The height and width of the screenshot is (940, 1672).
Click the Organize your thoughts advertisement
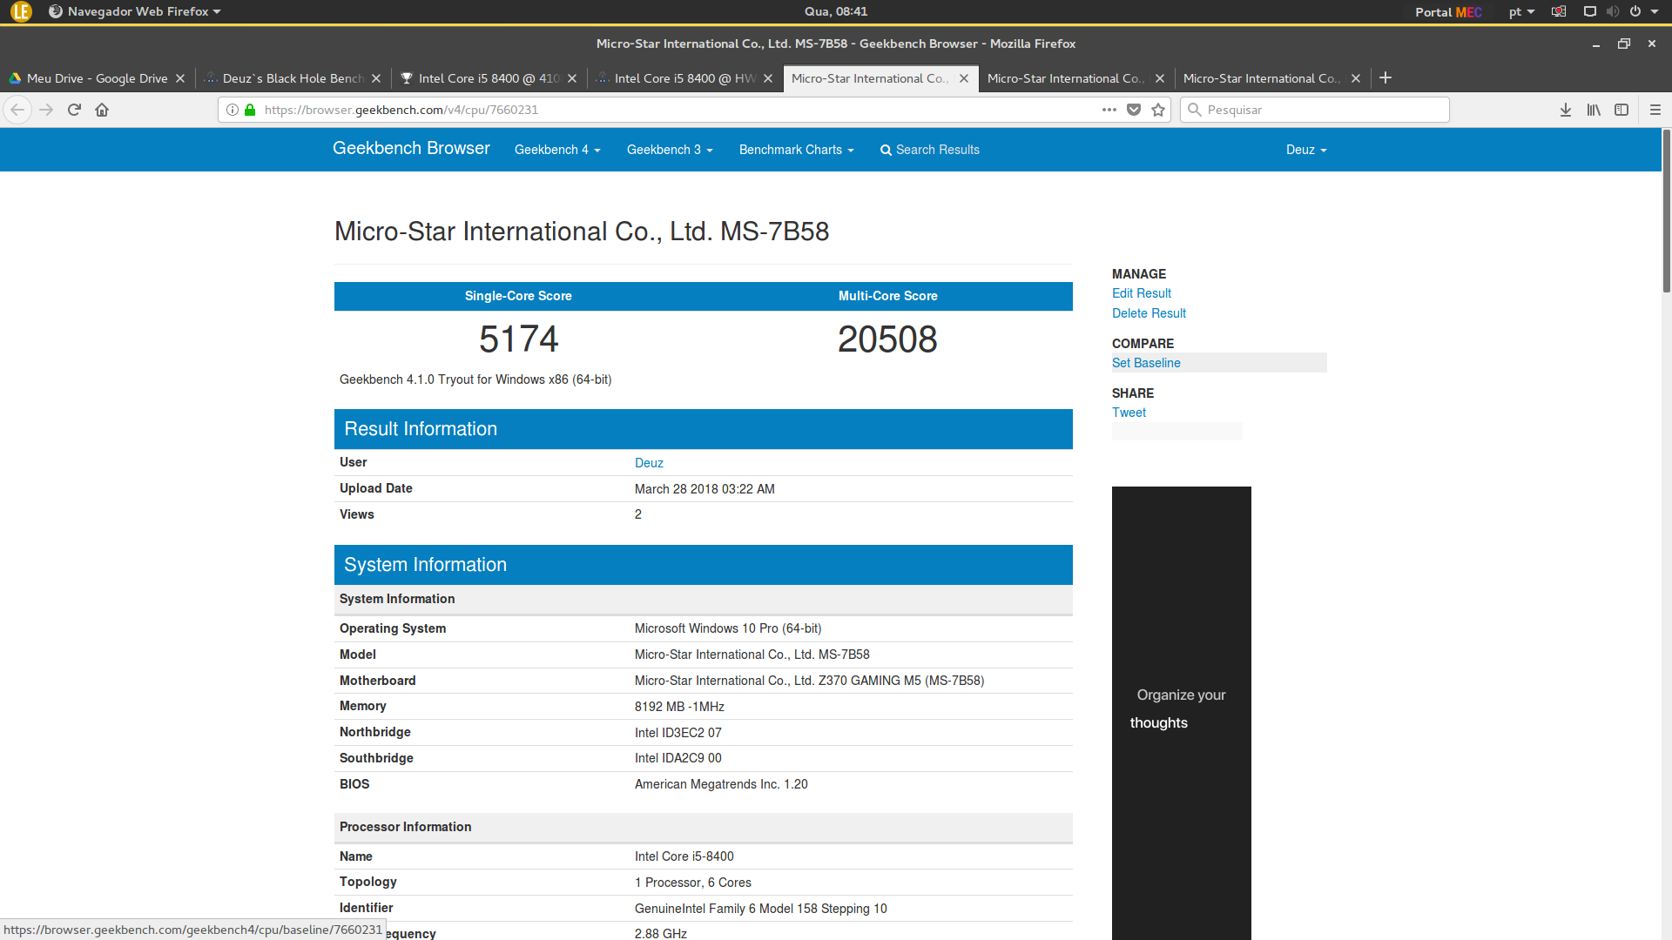1181,713
